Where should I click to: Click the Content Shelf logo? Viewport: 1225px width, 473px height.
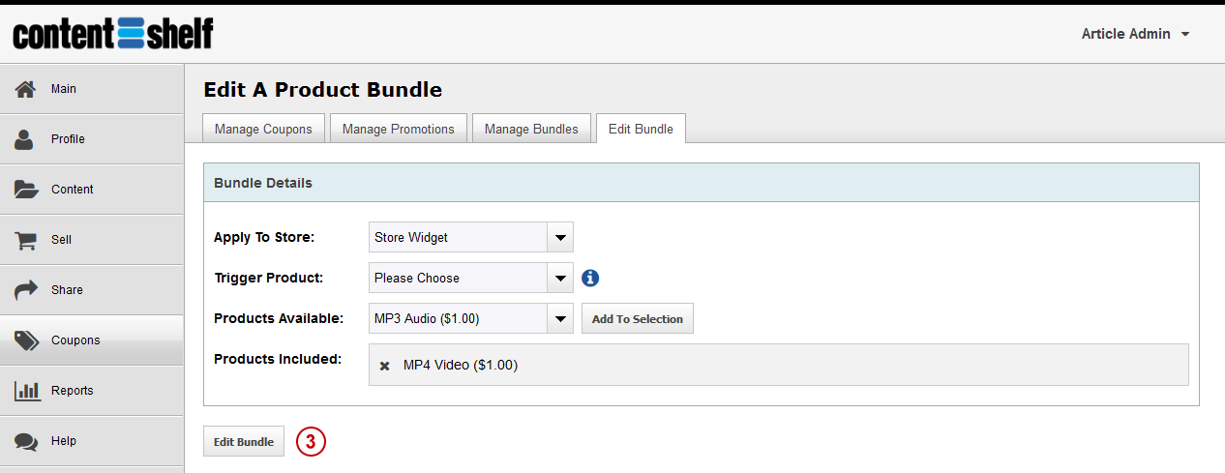tap(113, 34)
